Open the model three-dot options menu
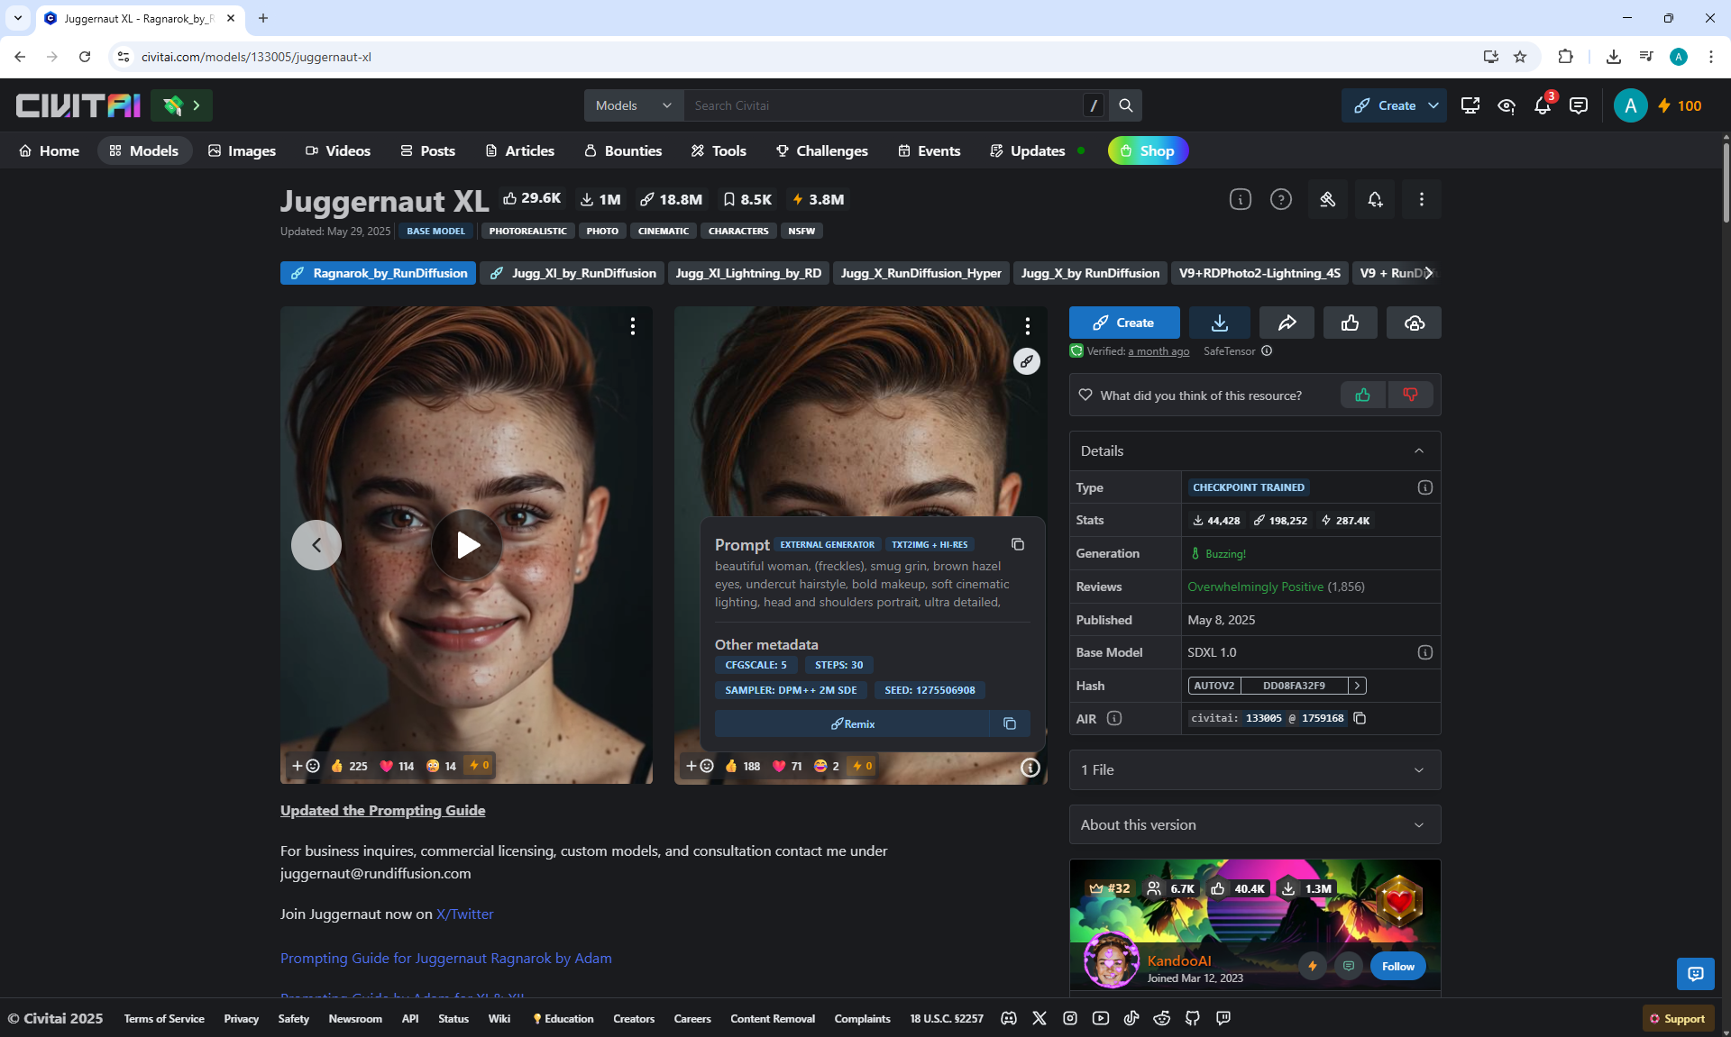Viewport: 1731px width, 1037px height. [1421, 199]
